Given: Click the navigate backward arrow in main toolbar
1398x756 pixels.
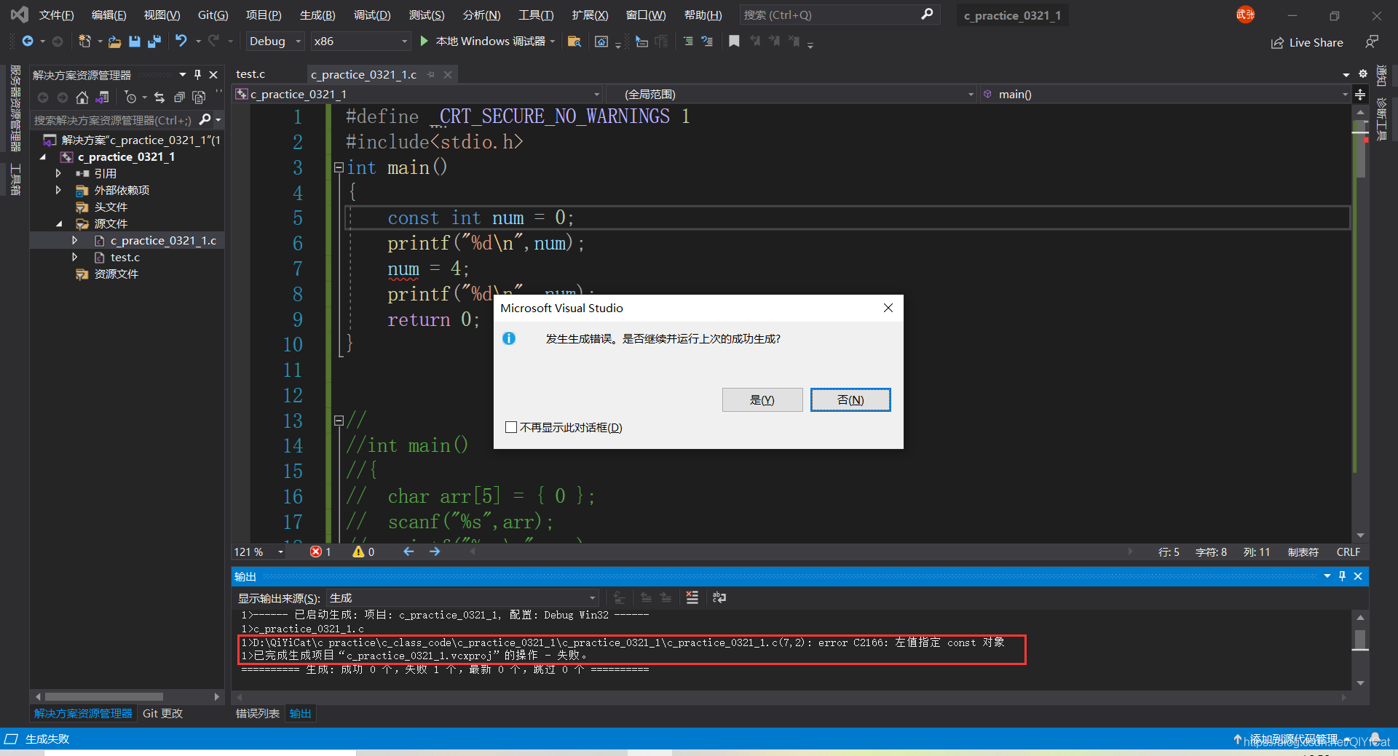Looking at the screenshot, I should pos(28,41).
